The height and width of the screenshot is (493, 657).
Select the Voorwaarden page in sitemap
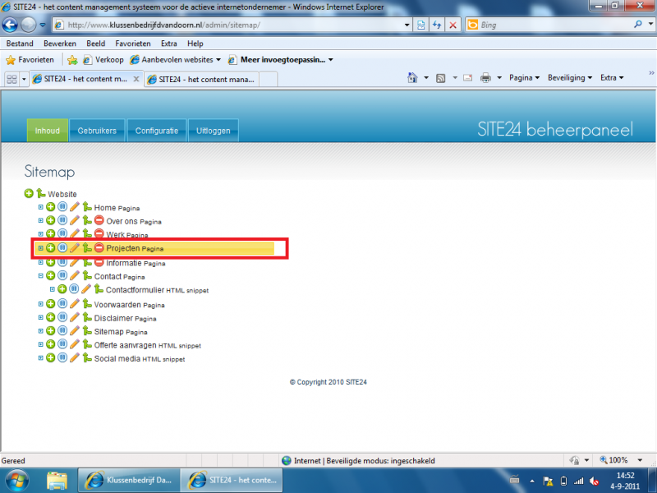coord(113,304)
